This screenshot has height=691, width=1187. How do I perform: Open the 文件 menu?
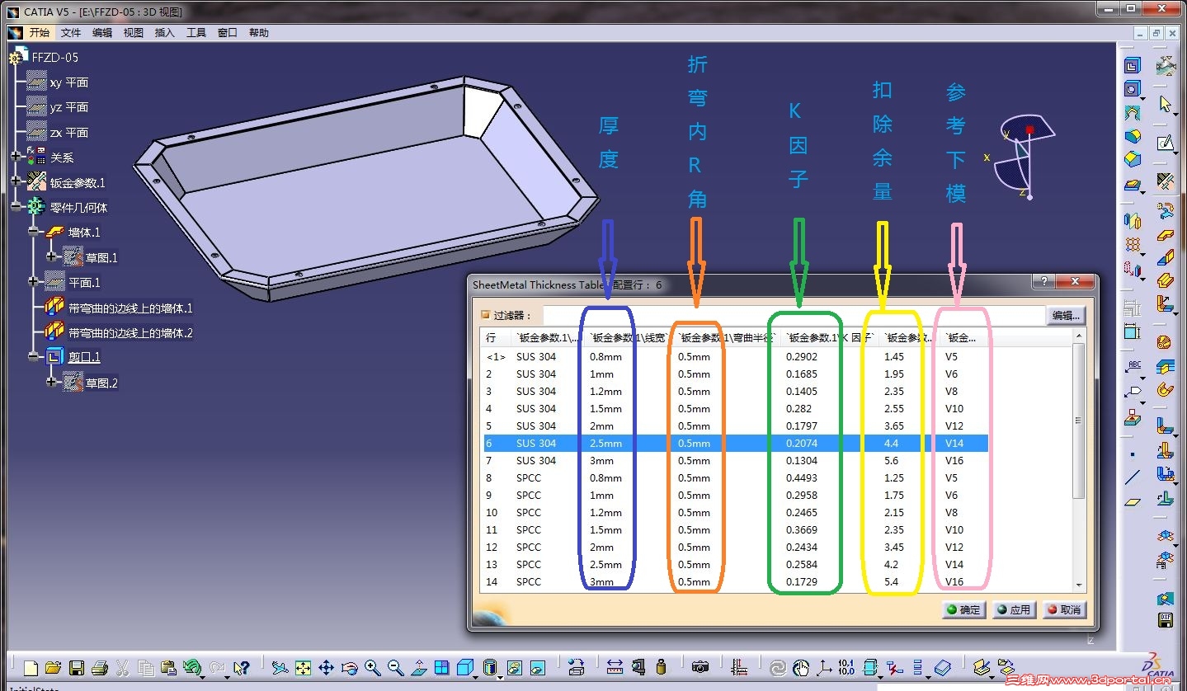point(71,33)
